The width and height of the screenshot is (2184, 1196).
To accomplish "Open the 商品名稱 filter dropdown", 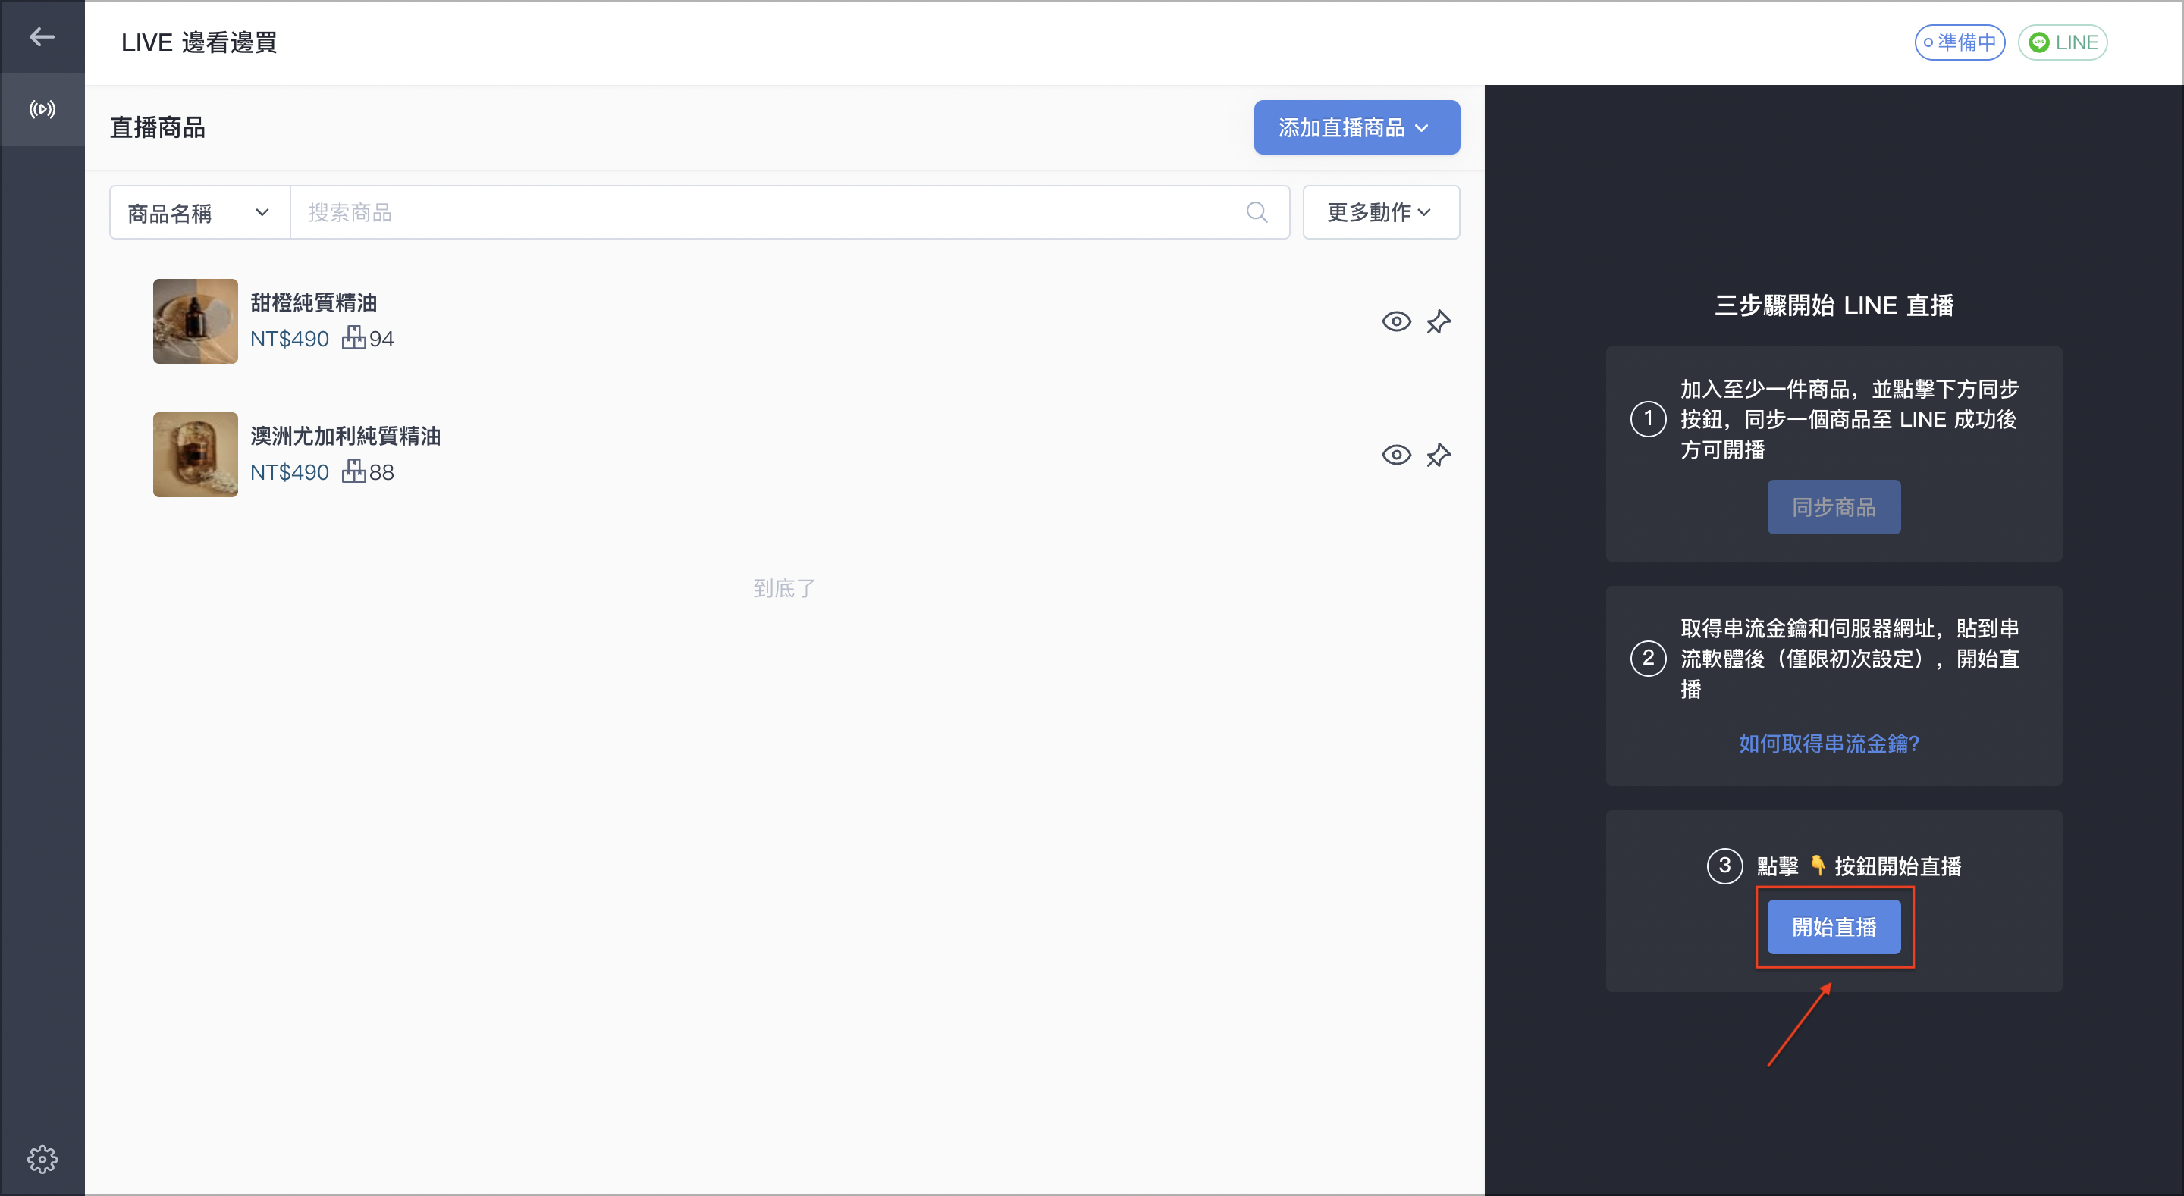I will (x=200, y=212).
